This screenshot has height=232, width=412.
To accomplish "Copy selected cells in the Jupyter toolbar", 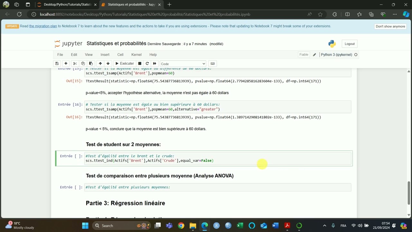I will pyautogui.click(x=83, y=63).
